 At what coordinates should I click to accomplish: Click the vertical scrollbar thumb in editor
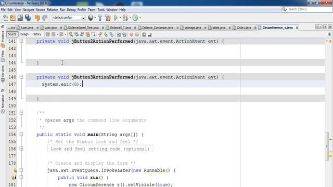pos(326,146)
